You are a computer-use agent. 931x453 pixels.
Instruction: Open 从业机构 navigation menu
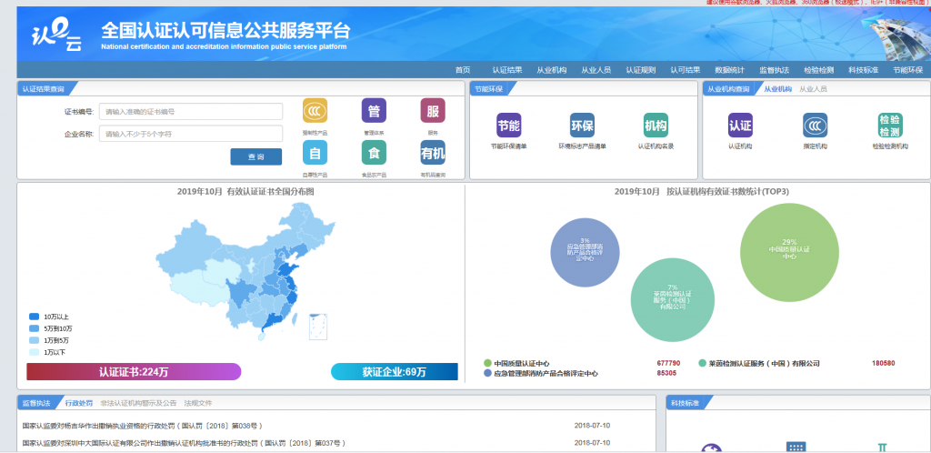point(552,70)
